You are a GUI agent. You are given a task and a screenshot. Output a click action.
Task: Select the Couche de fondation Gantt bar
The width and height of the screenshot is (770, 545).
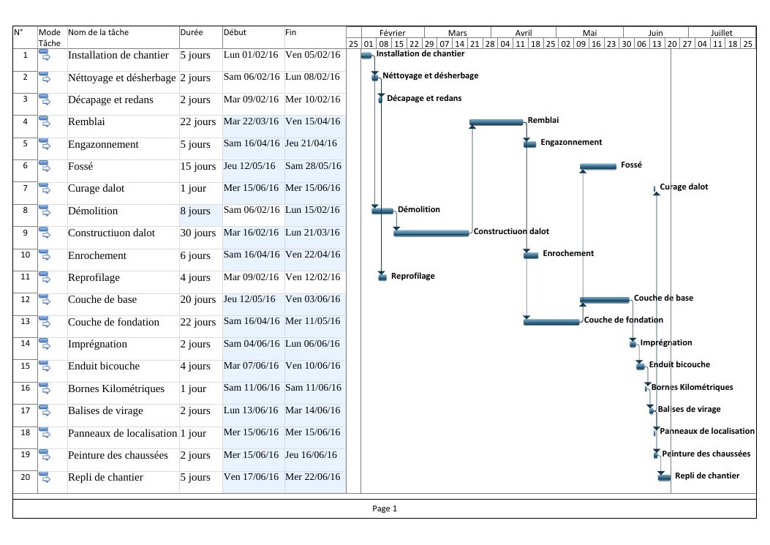point(551,322)
